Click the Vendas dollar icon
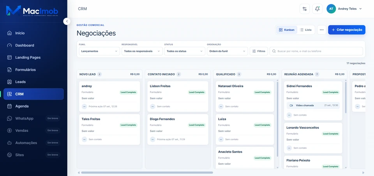Image resolution: width=374 pixels, height=176 pixels. [9, 130]
